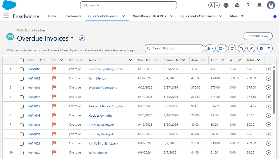Open the Notifications bell
The height and width of the screenshot is (159, 279).
tap(260, 5)
